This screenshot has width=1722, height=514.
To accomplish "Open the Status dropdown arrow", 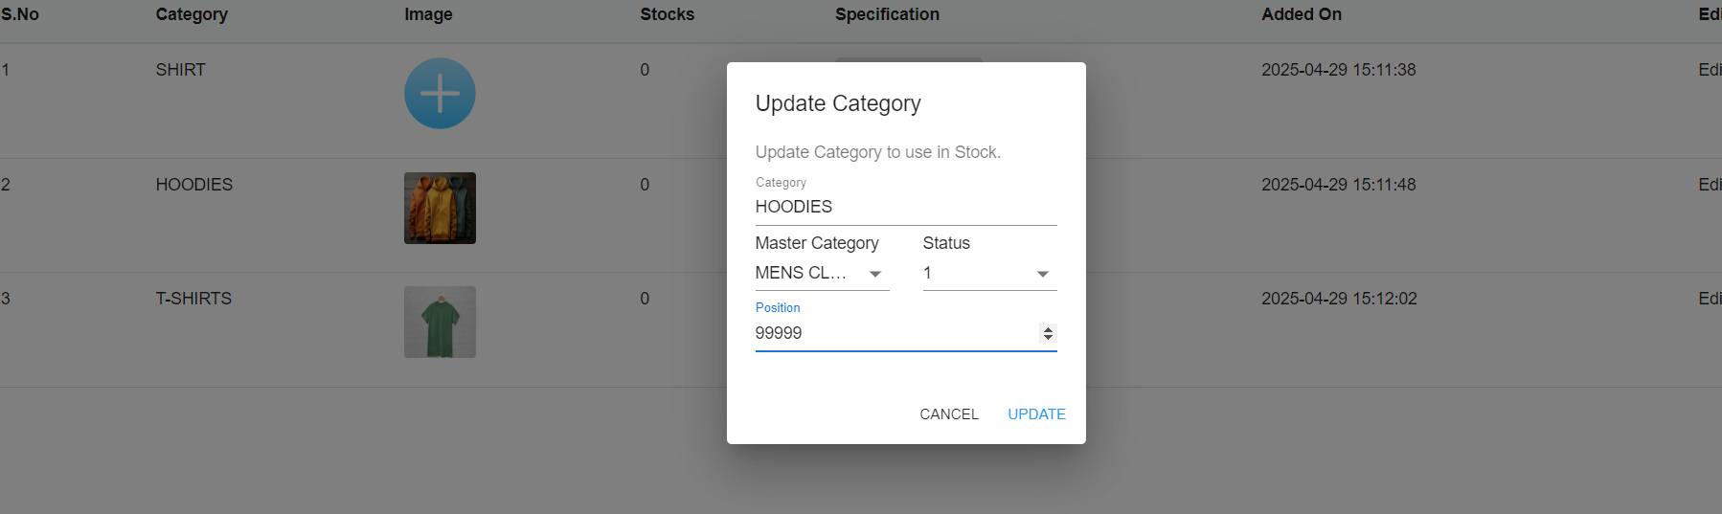I will [1042, 274].
